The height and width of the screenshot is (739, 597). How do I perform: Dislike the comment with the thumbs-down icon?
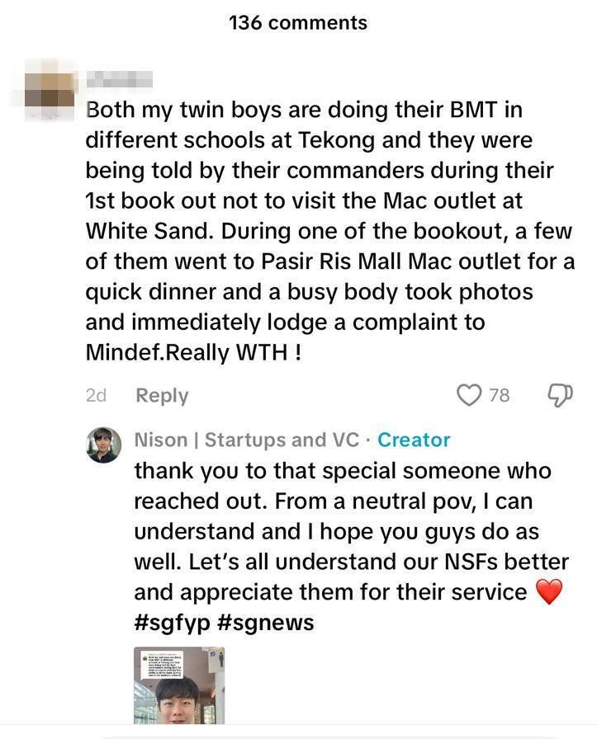coord(560,395)
